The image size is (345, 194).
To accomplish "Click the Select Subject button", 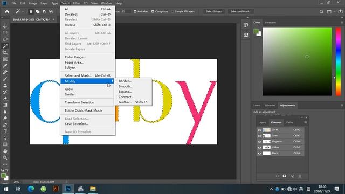I will pyautogui.click(x=214, y=11).
